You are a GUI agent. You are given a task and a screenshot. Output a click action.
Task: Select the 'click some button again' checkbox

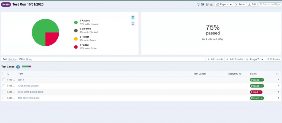(x=4, y=92)
